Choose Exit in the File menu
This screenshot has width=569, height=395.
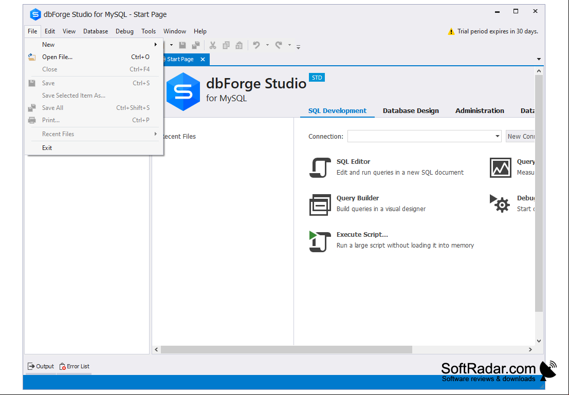click(x=94, y=147)
